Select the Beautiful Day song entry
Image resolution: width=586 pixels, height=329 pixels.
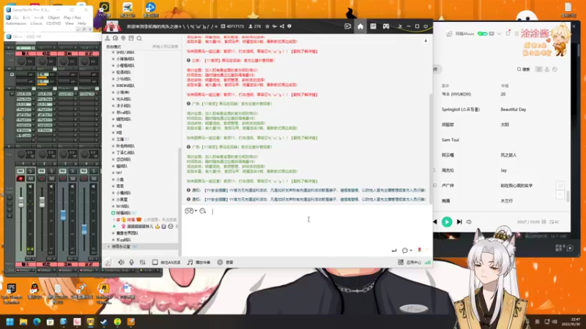[513, 109]
